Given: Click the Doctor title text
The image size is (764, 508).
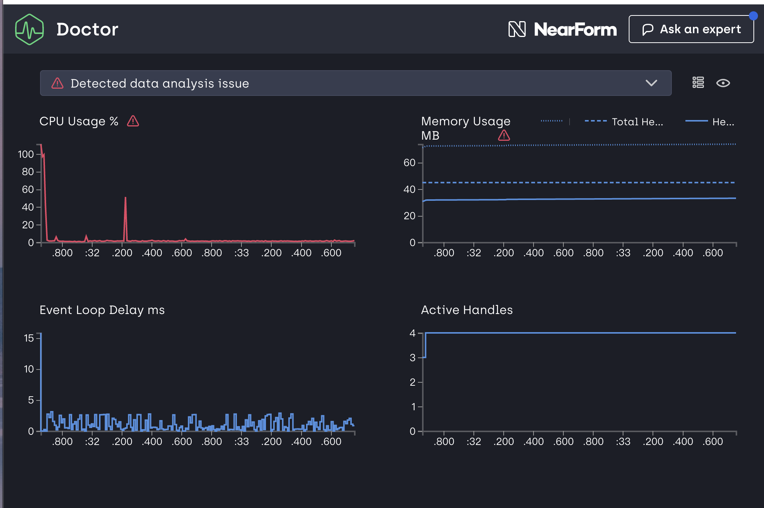Looking at the screenshot, I should click(87, 29).
